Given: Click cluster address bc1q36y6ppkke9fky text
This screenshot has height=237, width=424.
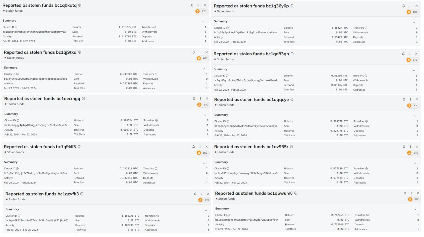Looking at the screenshot, I should [x=245, y=33].
